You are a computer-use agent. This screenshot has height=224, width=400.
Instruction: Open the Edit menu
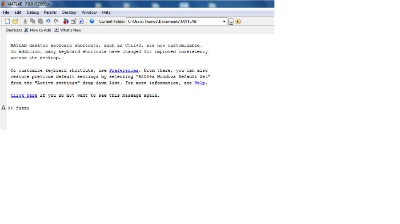click(18, 12)
